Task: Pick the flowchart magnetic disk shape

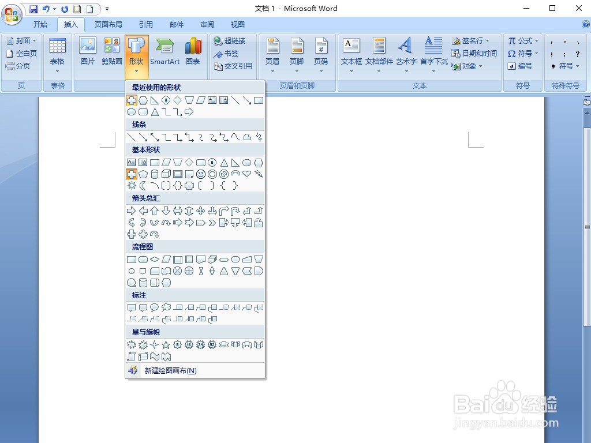Action: 143,283
